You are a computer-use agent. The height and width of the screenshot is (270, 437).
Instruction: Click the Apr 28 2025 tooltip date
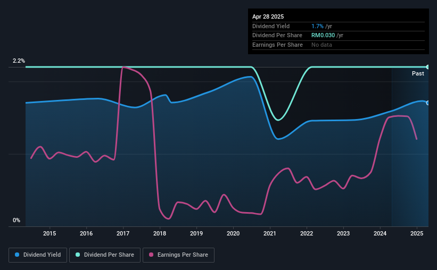[268, 16]
